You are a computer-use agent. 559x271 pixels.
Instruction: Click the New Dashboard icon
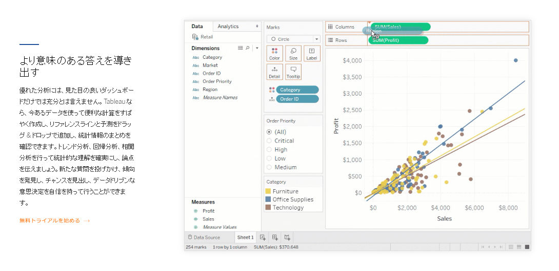[x=275, y=237]
